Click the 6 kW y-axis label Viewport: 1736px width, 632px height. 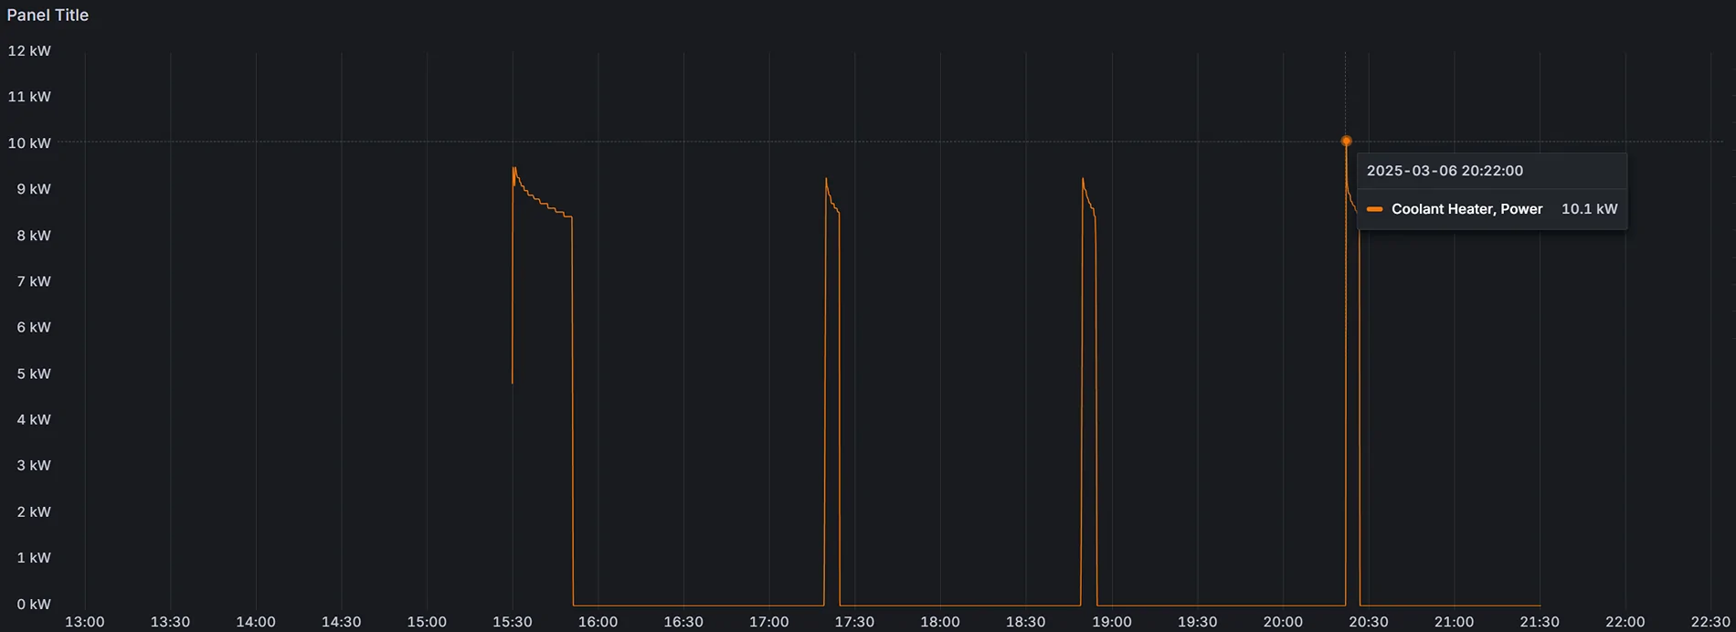pyautogui.click(x=33, y=327)
